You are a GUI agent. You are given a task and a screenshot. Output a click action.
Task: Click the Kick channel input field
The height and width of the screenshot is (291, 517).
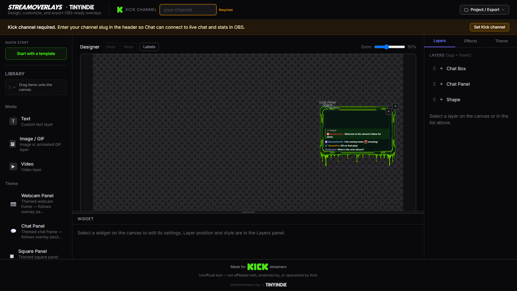pos(188,10)
